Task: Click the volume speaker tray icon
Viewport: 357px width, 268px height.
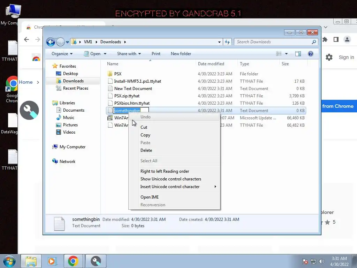Action: coord(322,261)
